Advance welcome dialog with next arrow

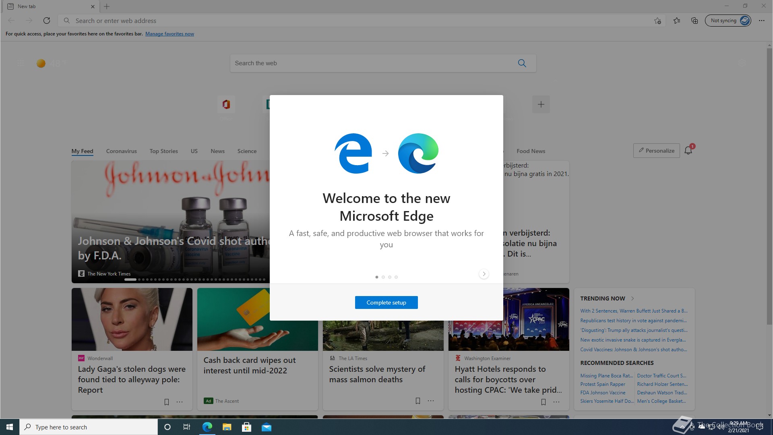tap(484, 274)
